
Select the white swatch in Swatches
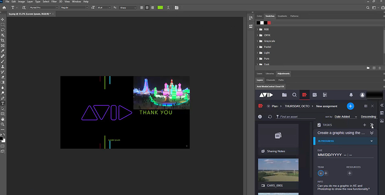[x=262, y=23]
